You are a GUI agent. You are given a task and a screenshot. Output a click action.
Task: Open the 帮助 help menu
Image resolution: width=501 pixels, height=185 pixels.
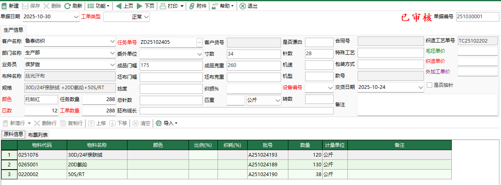click(222, 6)
